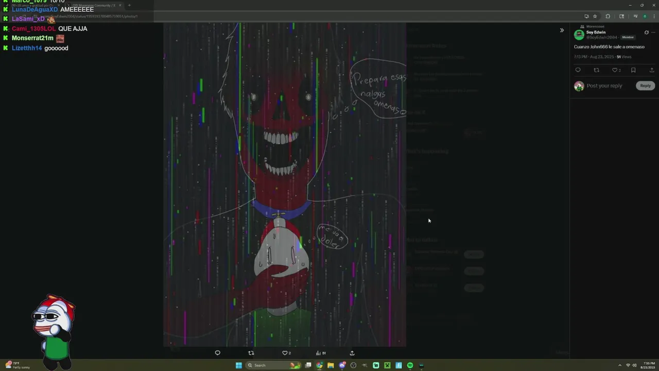Viewport: 659px width, 371px height.
Task: Share the post from the side panel
Action: point(652,70)
